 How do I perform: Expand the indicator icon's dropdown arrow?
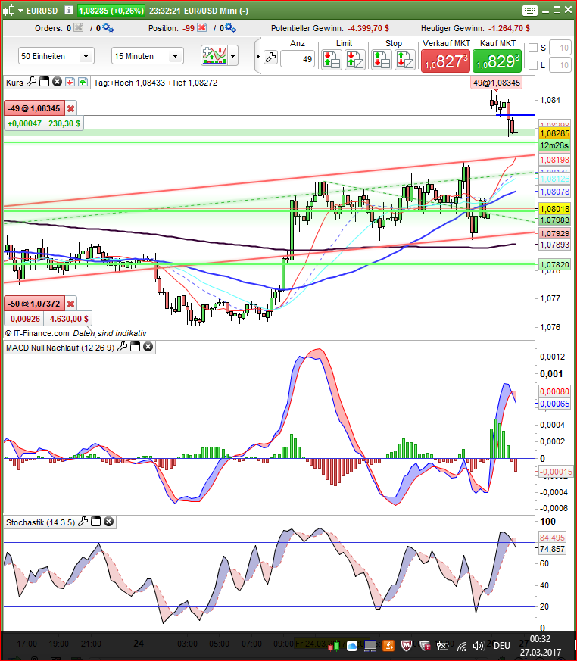(x=233, y=55)
